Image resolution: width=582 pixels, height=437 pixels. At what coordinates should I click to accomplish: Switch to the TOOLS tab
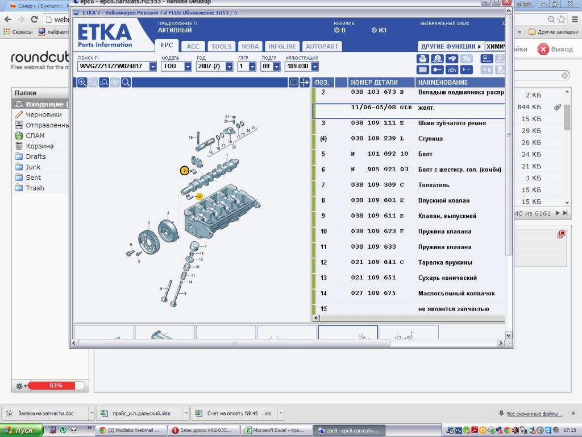222,47
